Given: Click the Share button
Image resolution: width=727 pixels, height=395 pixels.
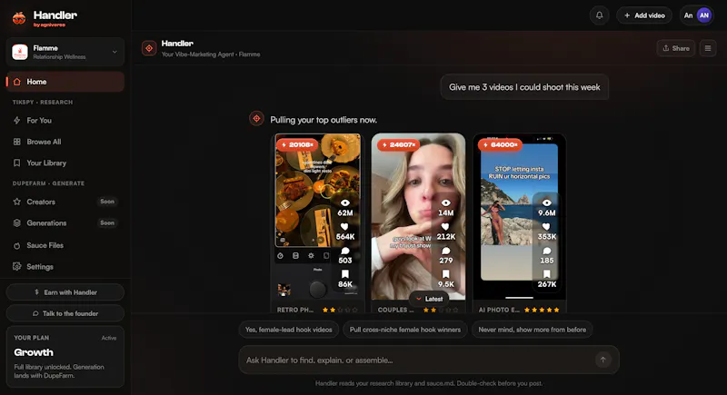Looking at the screenshot, I should point(675,48).
